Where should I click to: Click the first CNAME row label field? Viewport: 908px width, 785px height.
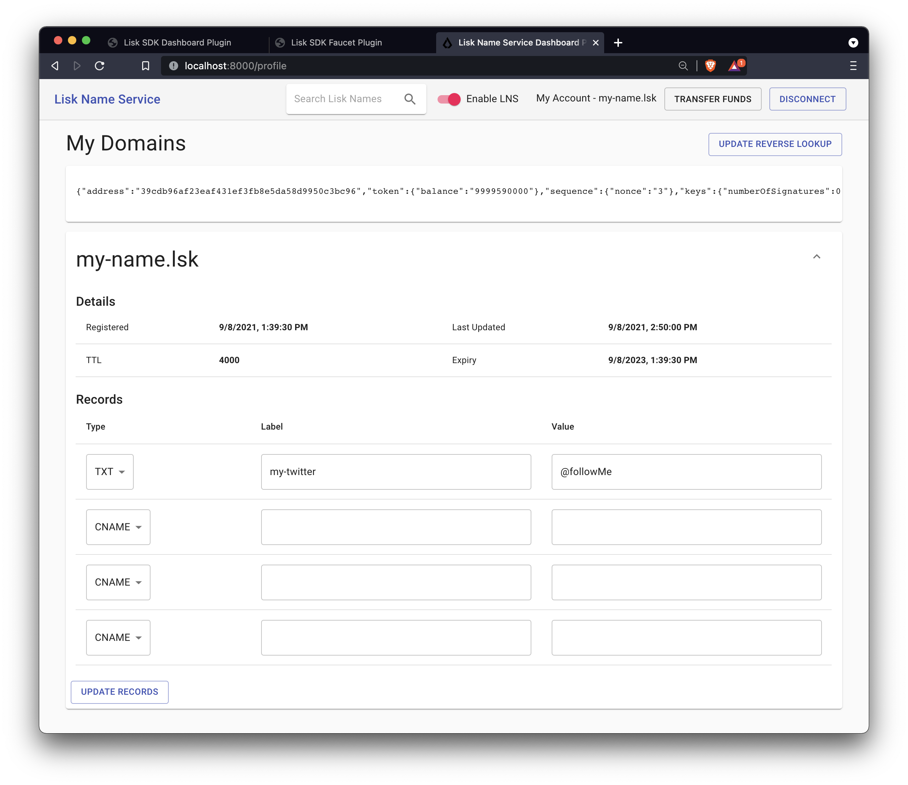point(396,527)
